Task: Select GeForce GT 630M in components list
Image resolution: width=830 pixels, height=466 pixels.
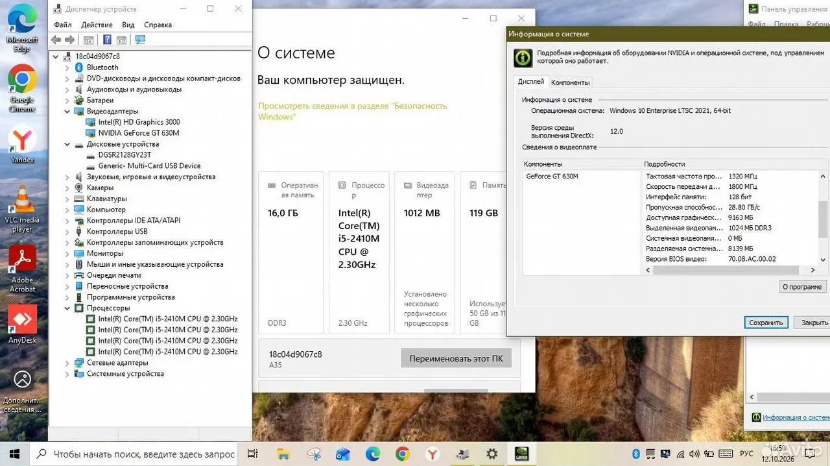Action: (x=552, y=177)
